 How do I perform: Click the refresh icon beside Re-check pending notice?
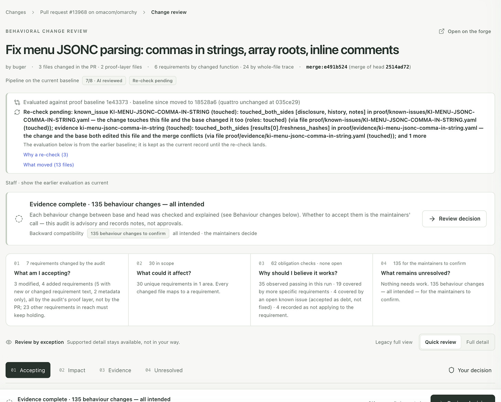click(17, 112)
